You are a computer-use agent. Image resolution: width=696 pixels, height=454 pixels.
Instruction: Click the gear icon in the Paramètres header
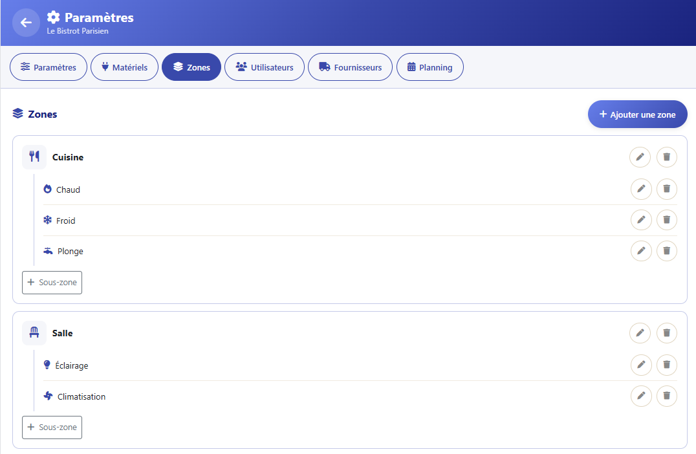pyautogui.click(x=53, y=17)
